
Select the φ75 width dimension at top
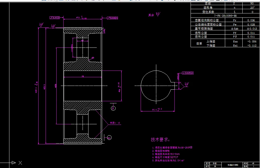pos(81,18)
